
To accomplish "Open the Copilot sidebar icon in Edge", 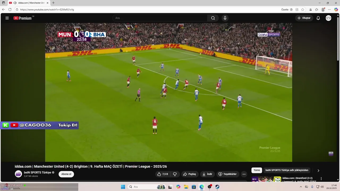I will pyautogui.click(x=336, y=10).
